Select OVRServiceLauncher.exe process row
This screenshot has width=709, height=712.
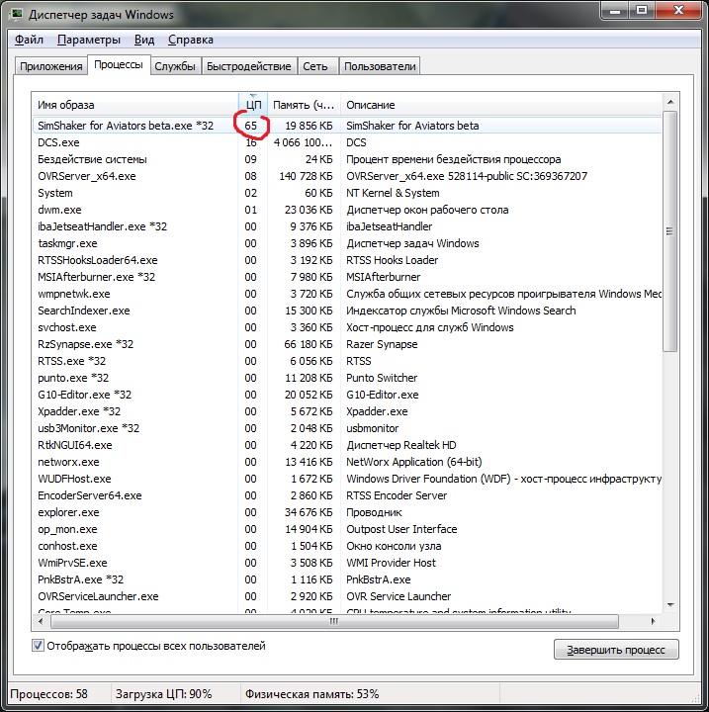[347, 596]
